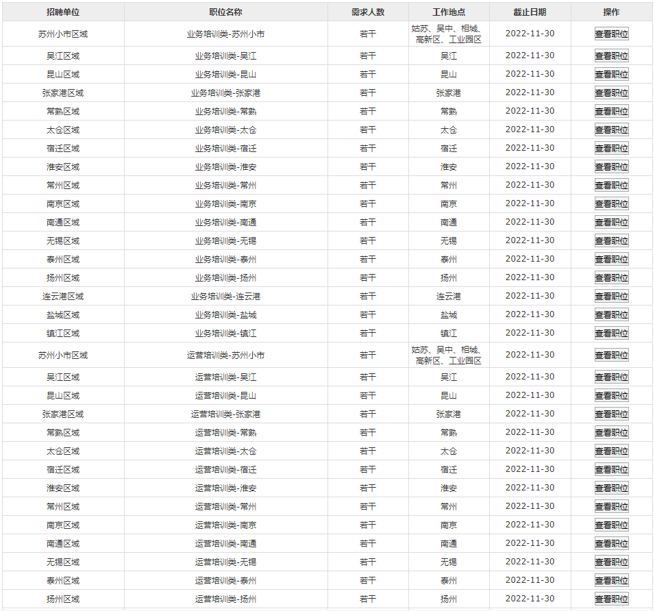The width and height of the screenshot is (655, 611).
Task: Click 查看职位 for 运营培训类-常州
Action: tap(612, 507)
